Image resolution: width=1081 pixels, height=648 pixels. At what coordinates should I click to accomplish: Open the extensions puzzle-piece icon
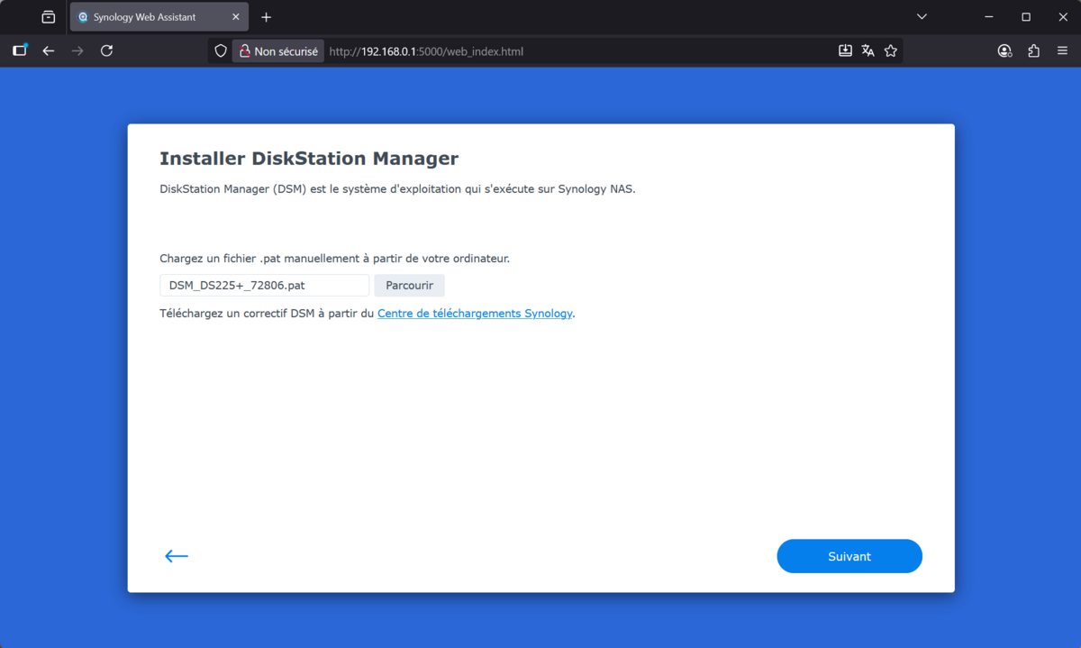1033,50
